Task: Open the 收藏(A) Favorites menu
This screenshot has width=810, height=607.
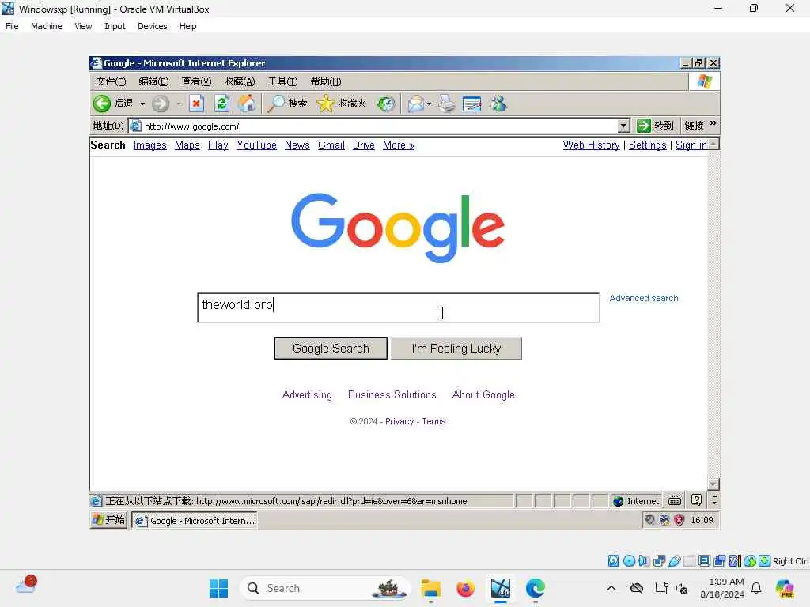Action: click(x=240, y=81)
